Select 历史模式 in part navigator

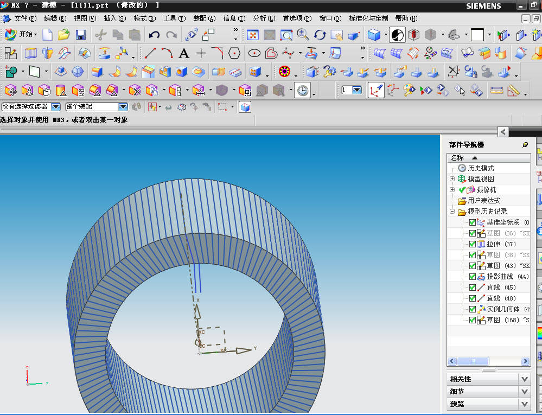click(481, 168)
